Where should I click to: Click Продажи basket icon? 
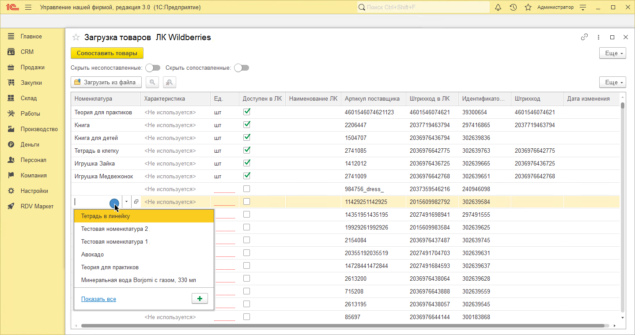11,67
